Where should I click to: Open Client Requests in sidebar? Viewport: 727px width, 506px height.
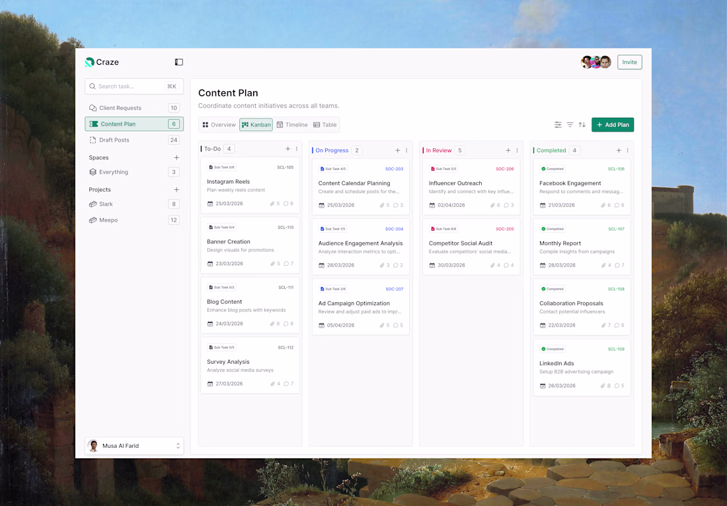pos(134,108)
